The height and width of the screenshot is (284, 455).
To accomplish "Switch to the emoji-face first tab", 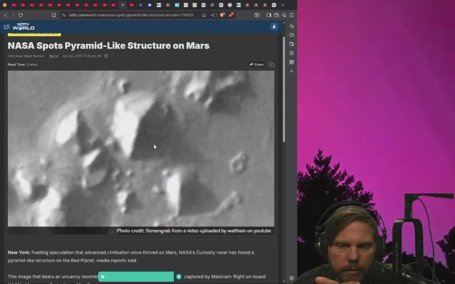I will pyautogui.click(x=5, y=5).
